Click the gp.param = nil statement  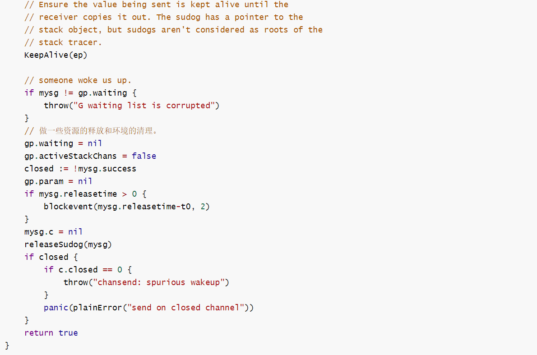58,181
